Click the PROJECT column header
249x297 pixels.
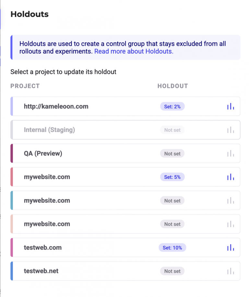[25, 86]
